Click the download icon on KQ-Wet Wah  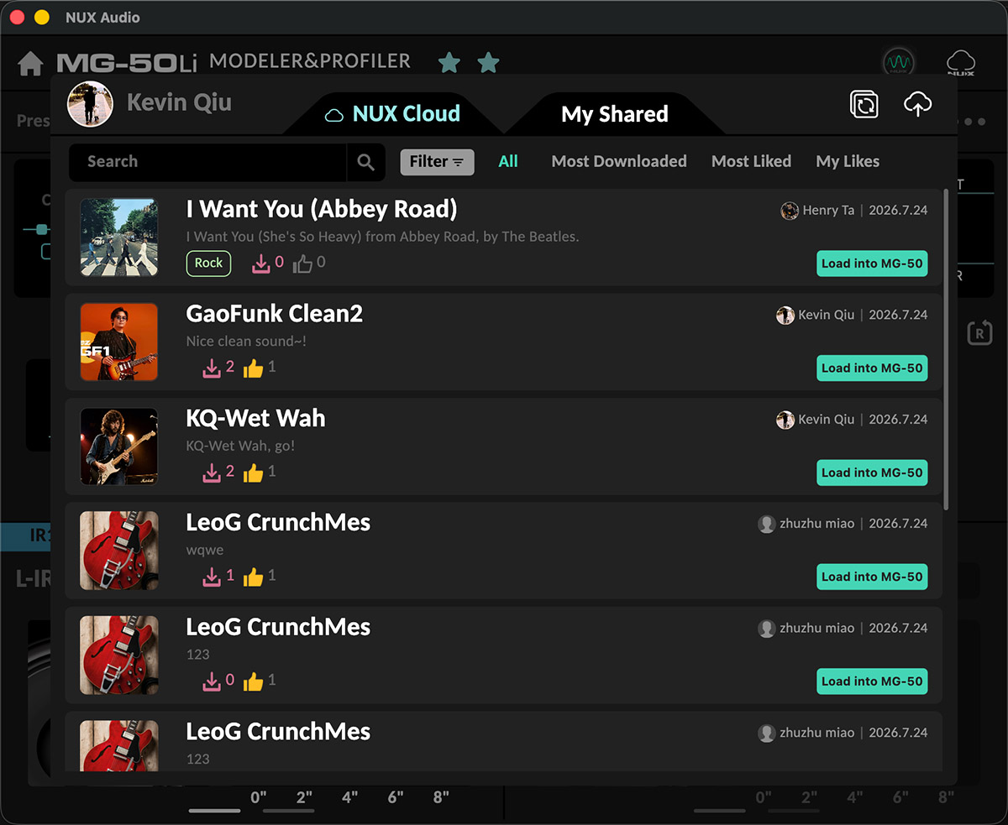212,473
